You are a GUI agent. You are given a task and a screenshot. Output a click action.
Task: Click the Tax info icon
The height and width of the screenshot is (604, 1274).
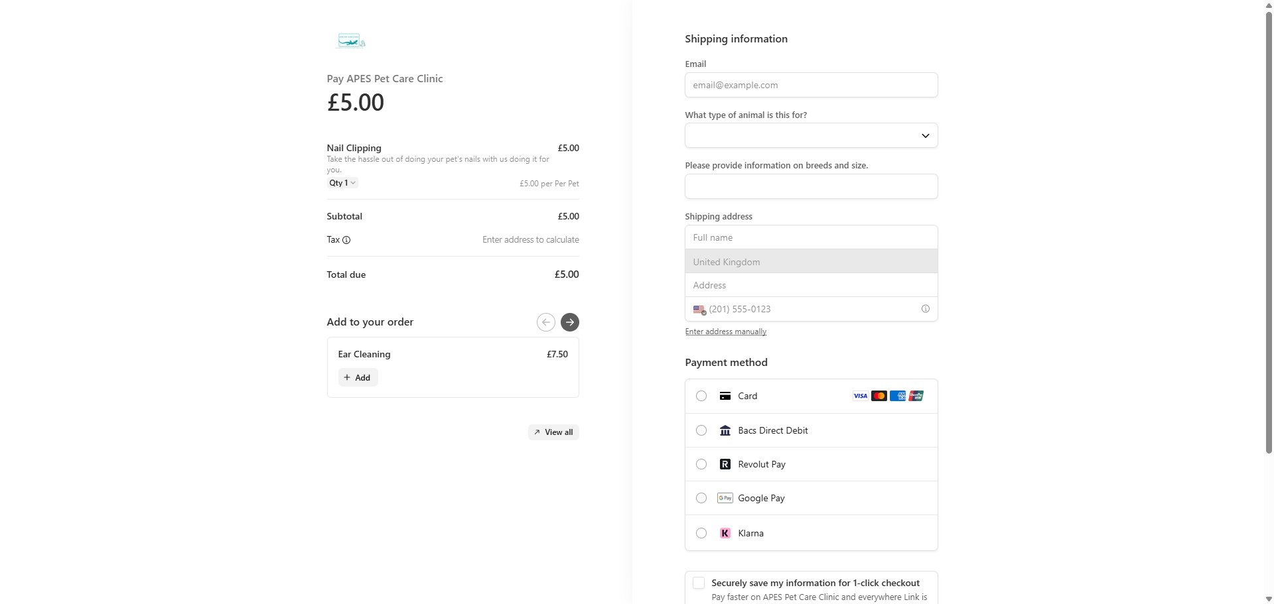[x=346, y=240]
